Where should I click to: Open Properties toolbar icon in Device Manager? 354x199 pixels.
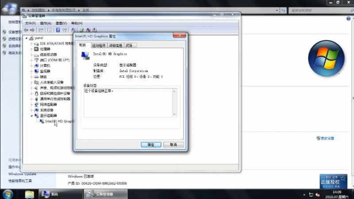(x=49, y=30)
